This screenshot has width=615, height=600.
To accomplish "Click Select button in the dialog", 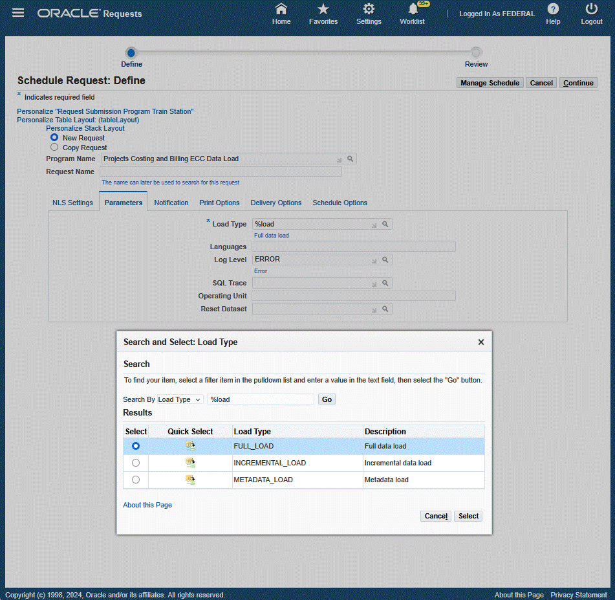I will pos(468,516).
